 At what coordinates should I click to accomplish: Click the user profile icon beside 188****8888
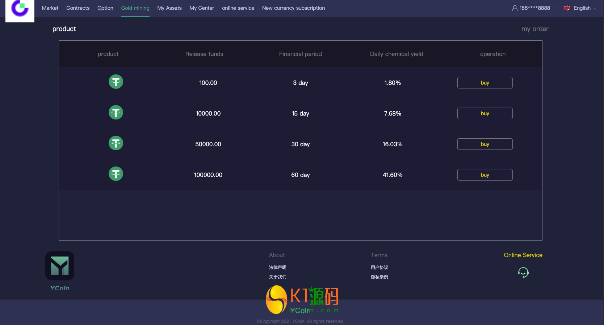coord(515,8)
